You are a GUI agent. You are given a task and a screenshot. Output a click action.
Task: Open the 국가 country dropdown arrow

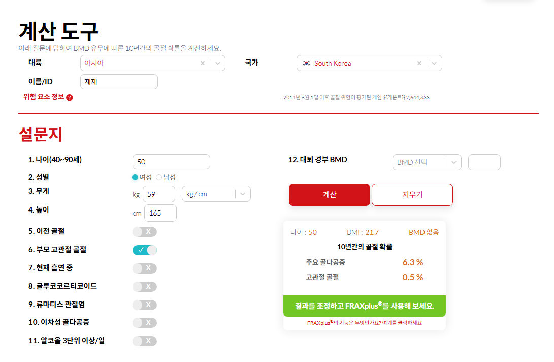(x=434, y=63)
